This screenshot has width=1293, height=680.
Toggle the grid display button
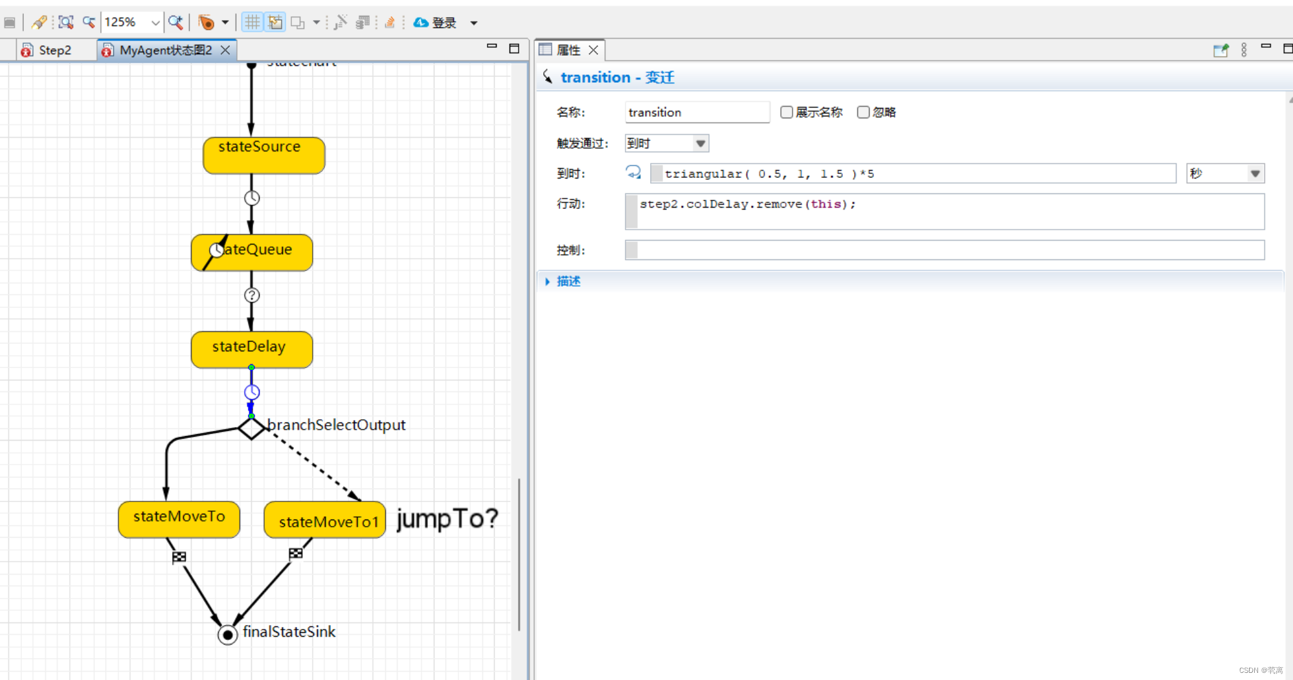tap(252, 21)
